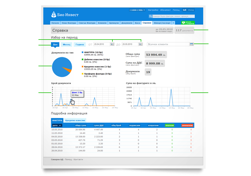The image size is (251, 176).
Task: Select the Ден period toggle
Action: (x=55, y=45)
